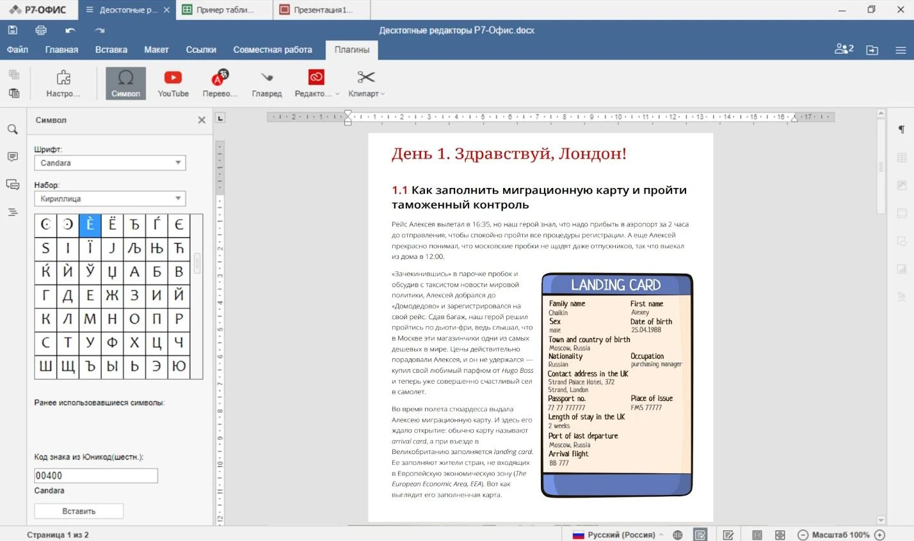Click the Р7-ОФИС home tab
Viewport: 914px width, 541px height.
coord(38,10)
